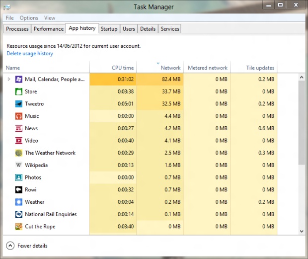The width and height of the screenshot is (308, 259).
Task: Click the Mail, Calendar, People app icon
Action: pos(19,79)
